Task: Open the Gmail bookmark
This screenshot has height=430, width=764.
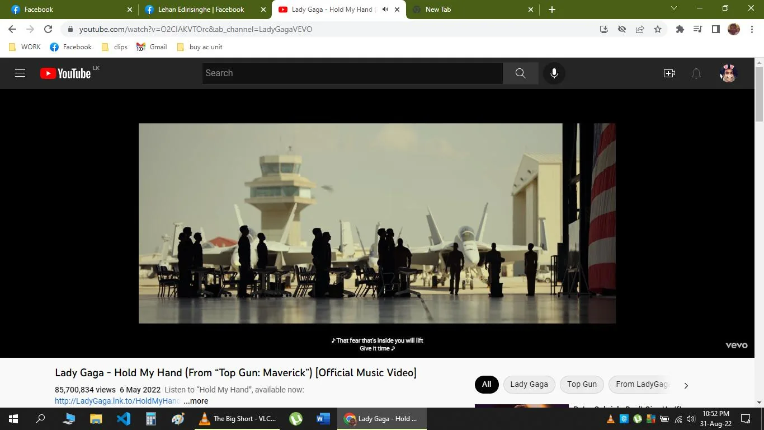Action: click(152, 47)
